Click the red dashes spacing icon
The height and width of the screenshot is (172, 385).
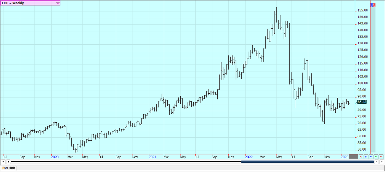coord(381,157)
